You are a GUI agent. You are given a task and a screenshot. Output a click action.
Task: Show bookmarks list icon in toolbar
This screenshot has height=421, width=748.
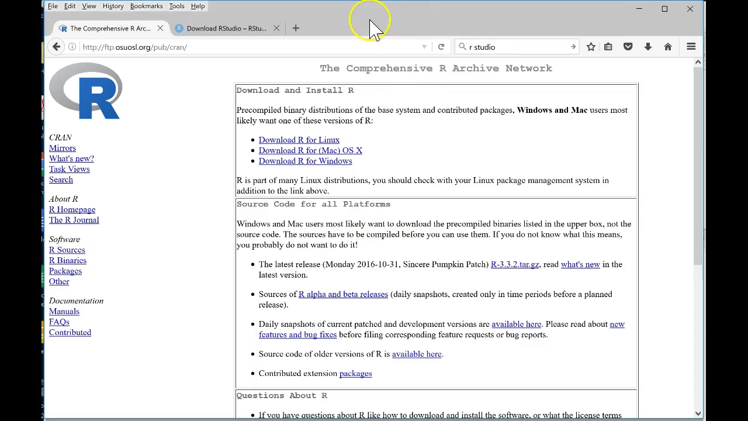click(x=608, y=47)
